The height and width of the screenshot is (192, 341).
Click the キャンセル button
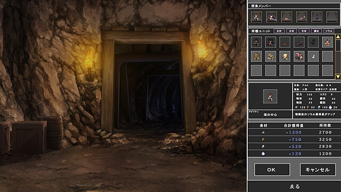pyautogui.click(x=318, y=170)
